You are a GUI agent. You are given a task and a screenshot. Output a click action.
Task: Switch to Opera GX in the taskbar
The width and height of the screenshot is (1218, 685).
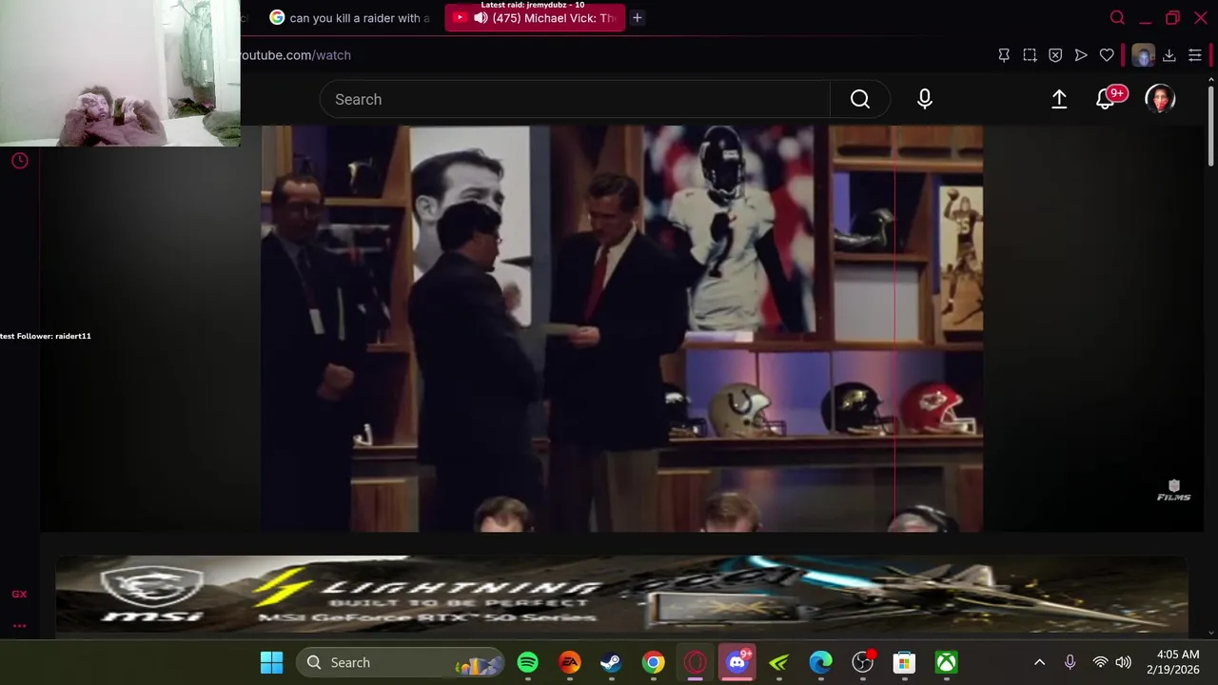(x=695, y=662)
